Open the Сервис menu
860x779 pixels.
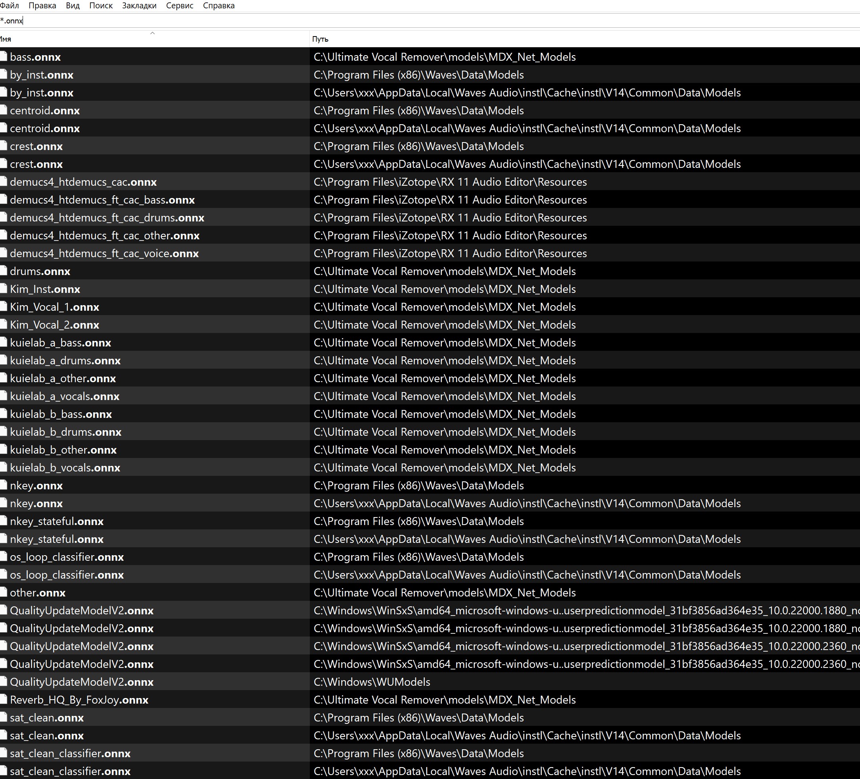click(x=180, y=6)
